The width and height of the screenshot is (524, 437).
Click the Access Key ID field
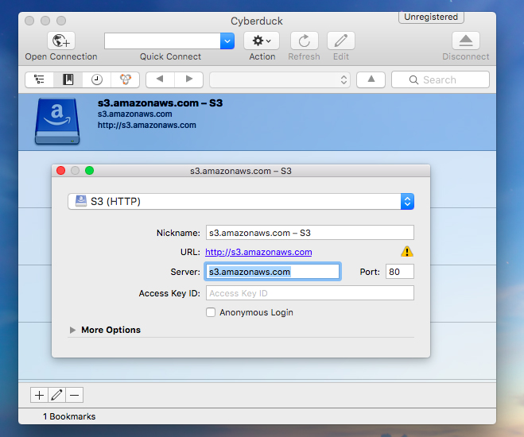[x=309, y=293]
